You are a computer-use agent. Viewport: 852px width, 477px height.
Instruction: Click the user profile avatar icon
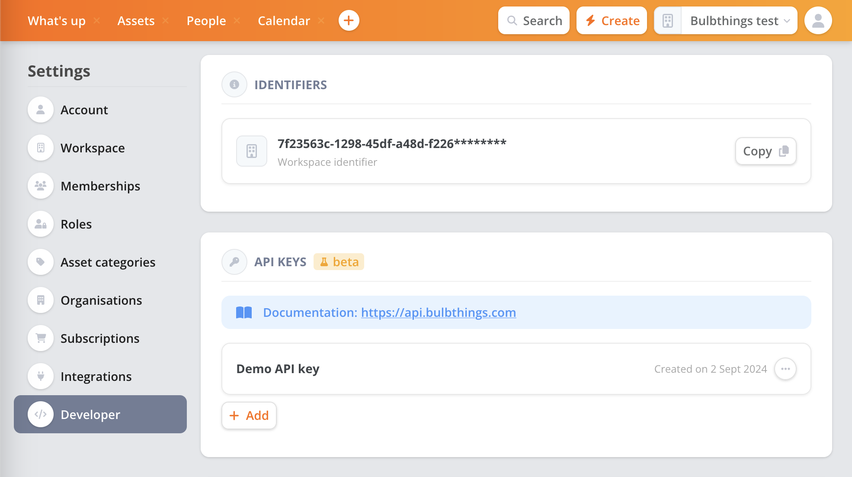pos(818,21)
